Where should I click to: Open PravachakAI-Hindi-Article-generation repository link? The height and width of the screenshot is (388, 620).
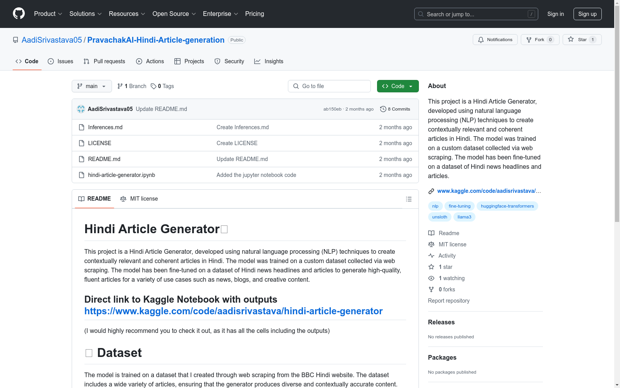(156, 40)
